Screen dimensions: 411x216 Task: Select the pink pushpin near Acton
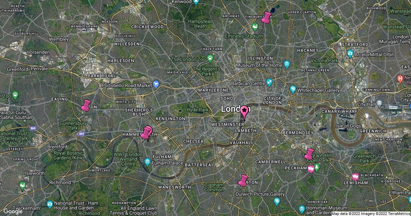point(86,106)
